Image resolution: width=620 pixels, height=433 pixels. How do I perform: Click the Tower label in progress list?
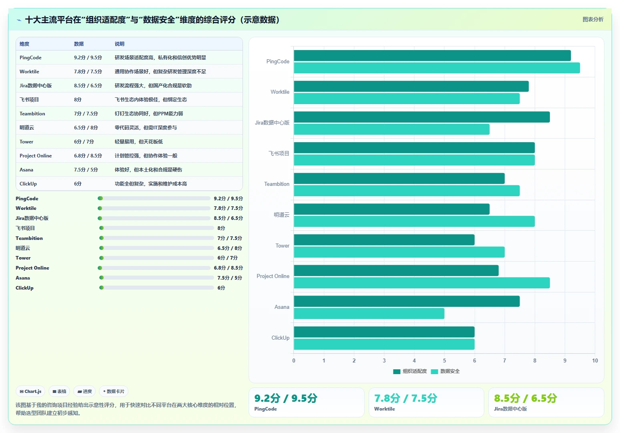pos(23,258)
